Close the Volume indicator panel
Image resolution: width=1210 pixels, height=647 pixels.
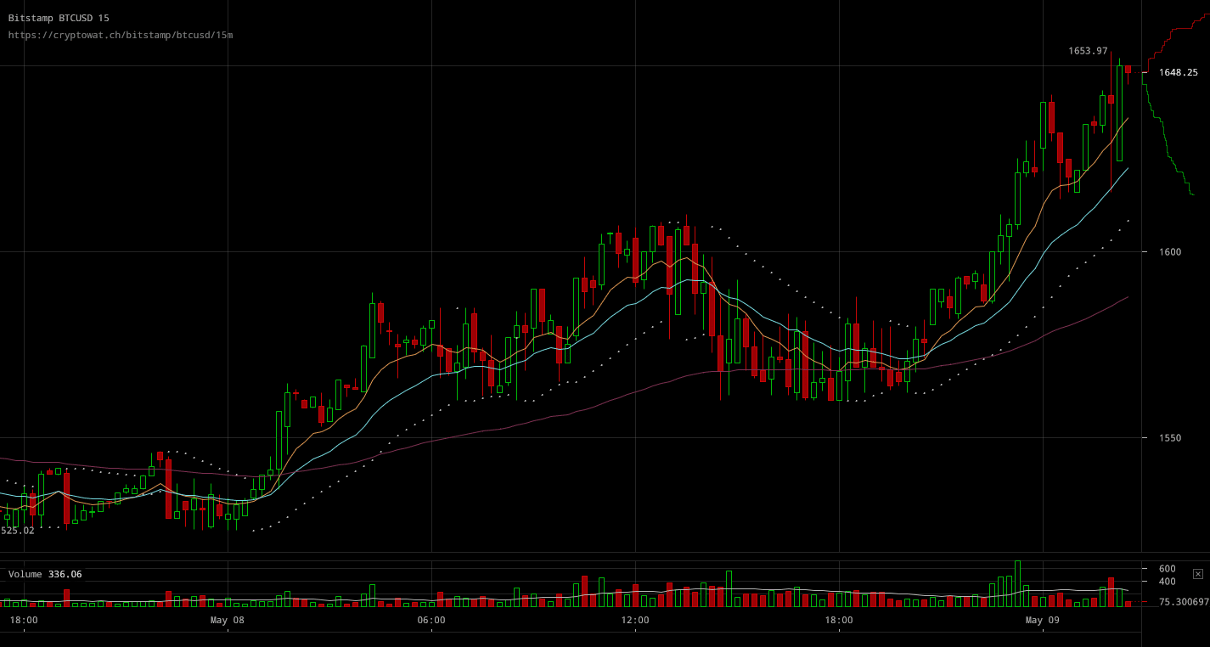[x=1197, y=574]
